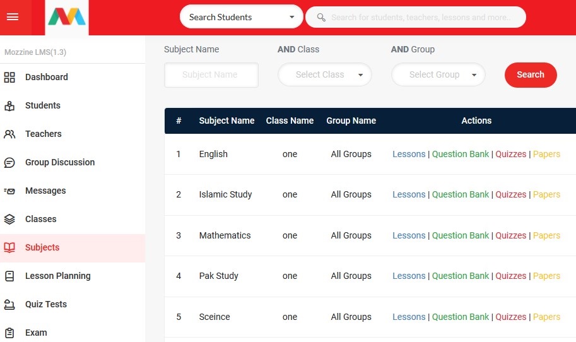Click the Exam clipboard icon

[9, 333]
